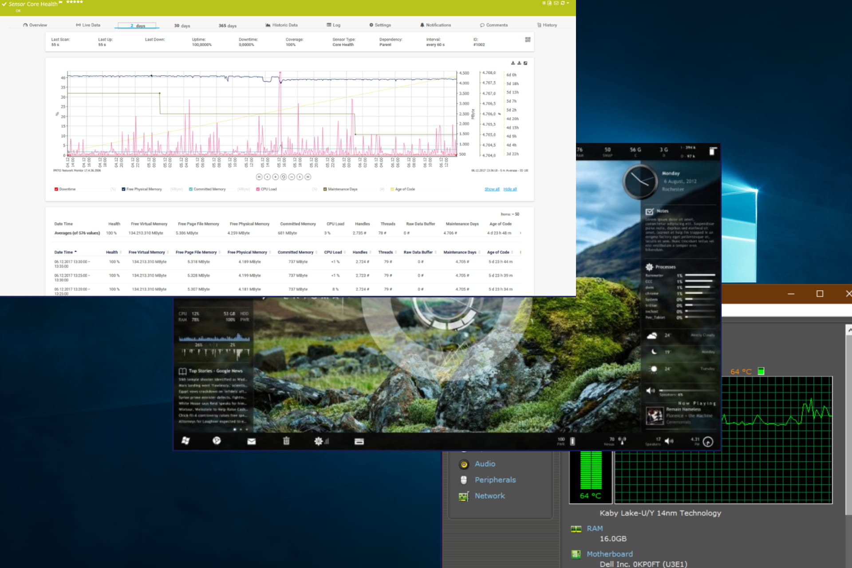Toggle the Committed Memory channel checkbox

191,189
